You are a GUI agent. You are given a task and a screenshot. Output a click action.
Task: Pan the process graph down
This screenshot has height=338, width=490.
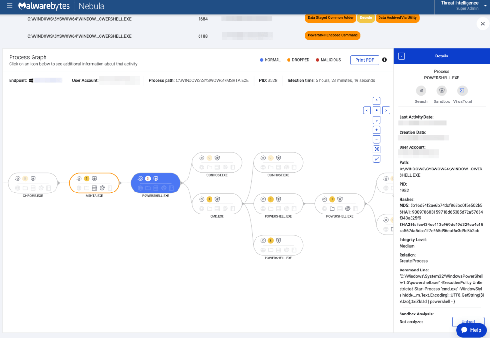click(377, 120)
